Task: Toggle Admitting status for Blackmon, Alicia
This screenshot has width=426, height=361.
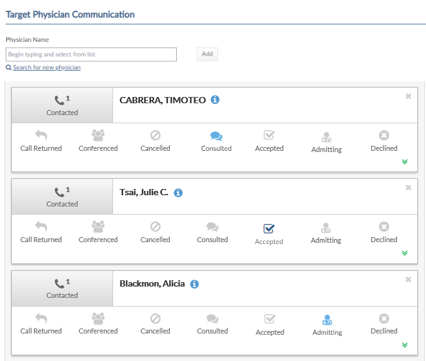Action: coord(327,320)
